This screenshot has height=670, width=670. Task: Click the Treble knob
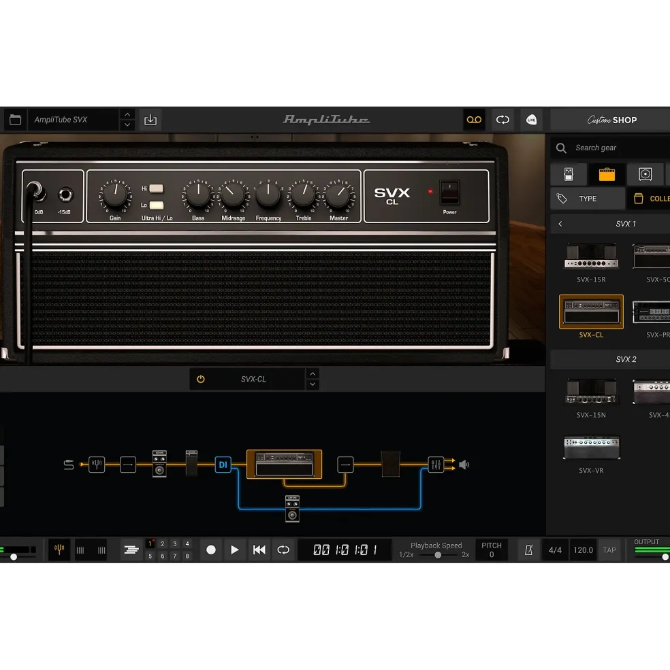click(x=304, y=195)
